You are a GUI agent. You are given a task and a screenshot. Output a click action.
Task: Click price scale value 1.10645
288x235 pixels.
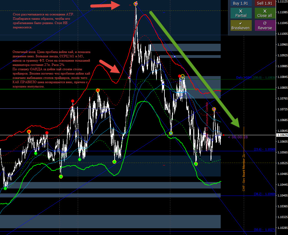tap(282, 131)
